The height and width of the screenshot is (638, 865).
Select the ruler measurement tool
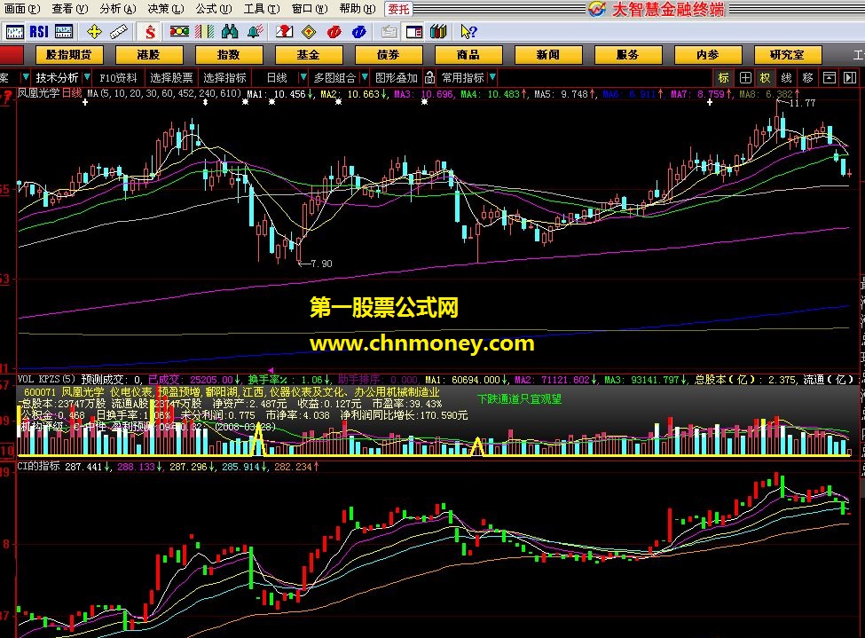[x=119, y=32]
